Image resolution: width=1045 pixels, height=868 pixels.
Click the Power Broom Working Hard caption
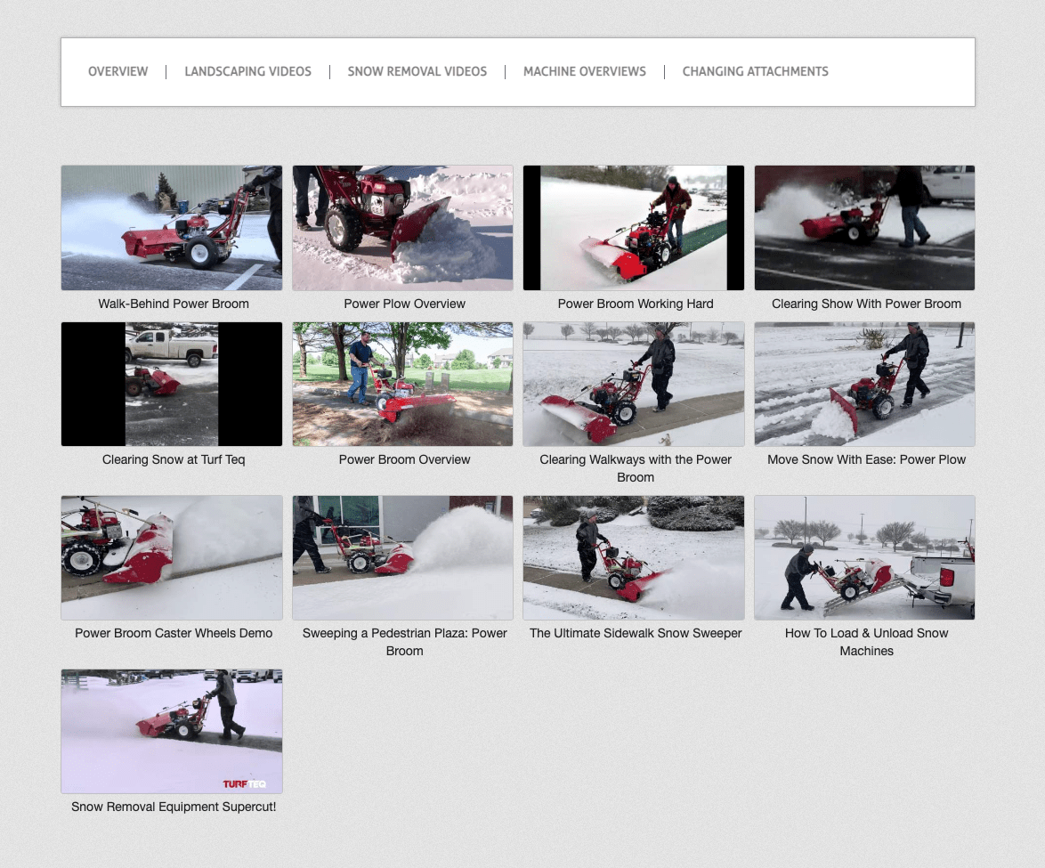coord(636,304)
